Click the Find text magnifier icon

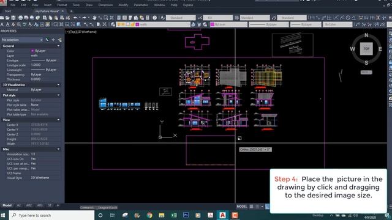19,24
